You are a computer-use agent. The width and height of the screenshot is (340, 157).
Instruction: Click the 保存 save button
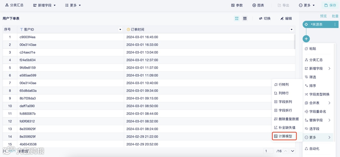coord(330,5)
